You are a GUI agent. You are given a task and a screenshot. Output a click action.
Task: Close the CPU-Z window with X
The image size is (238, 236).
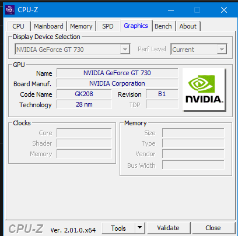click(224, 10)
